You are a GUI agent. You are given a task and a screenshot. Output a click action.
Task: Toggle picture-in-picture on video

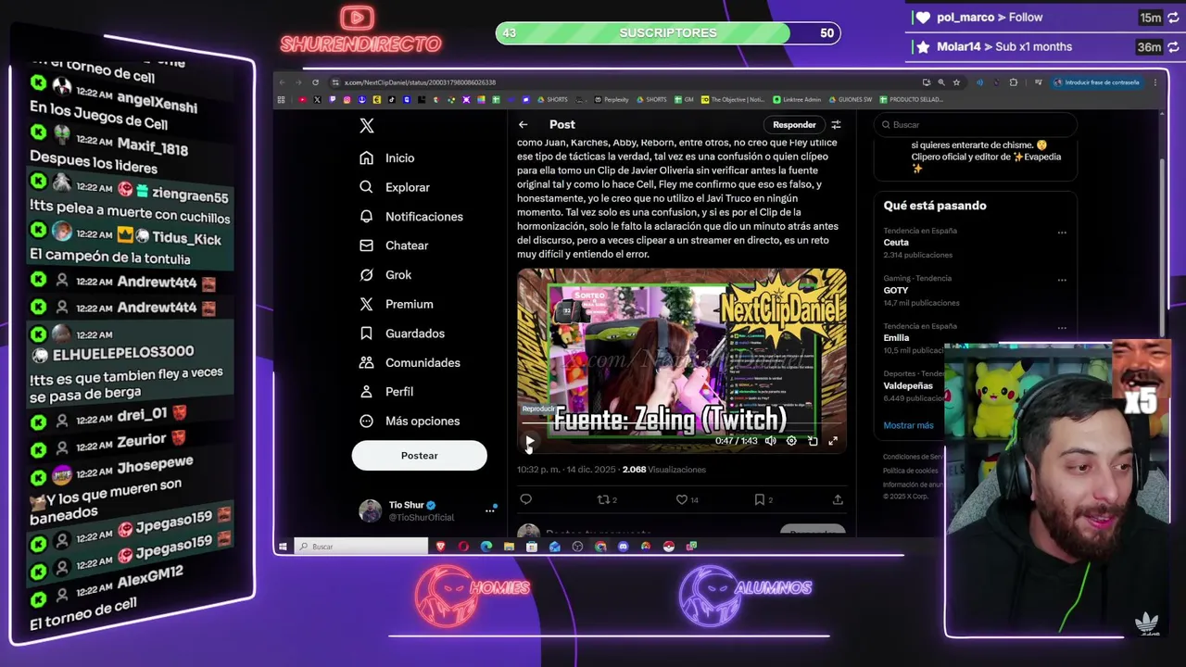click(813, 441)
